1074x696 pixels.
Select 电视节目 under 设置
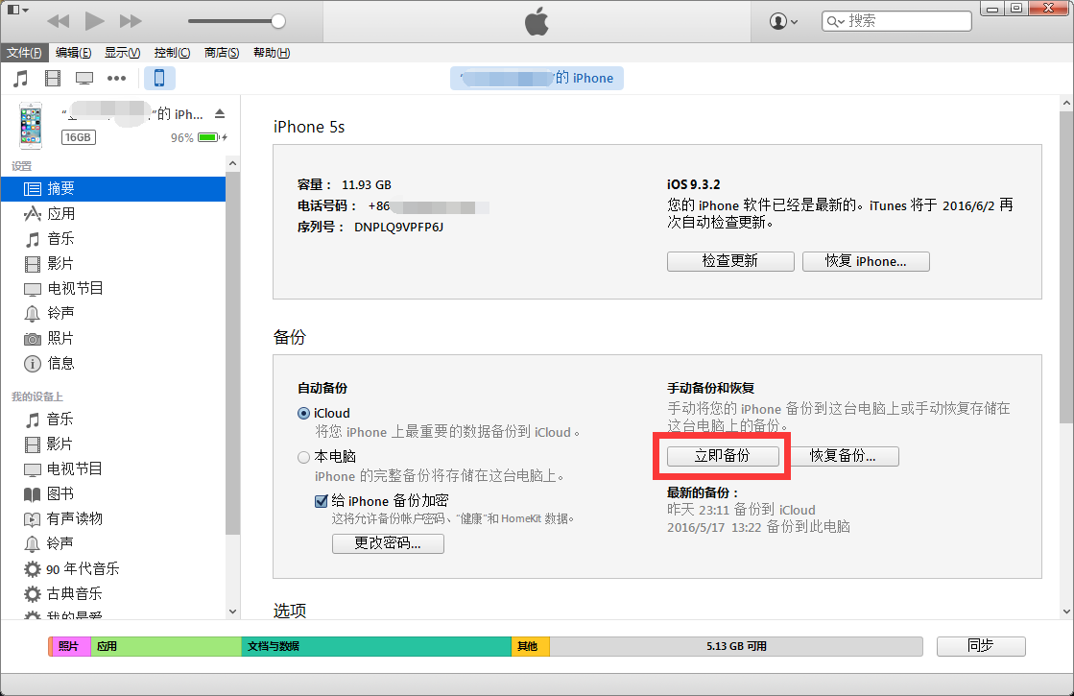coord(113,288)
